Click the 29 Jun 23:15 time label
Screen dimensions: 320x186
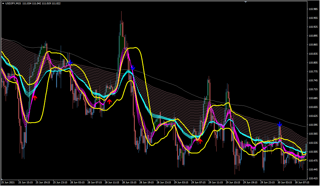(x=268, y=183)
